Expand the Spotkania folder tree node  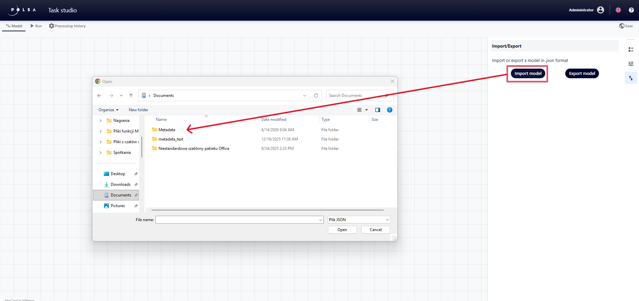[x=101, y=152]
